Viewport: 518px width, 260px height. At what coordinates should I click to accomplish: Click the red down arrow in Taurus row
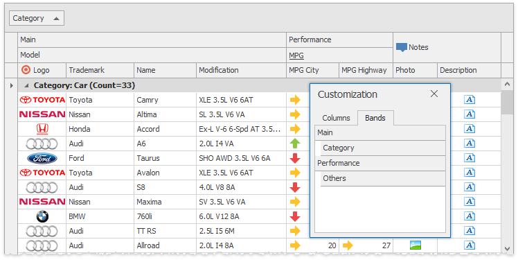tap(295, 158)
